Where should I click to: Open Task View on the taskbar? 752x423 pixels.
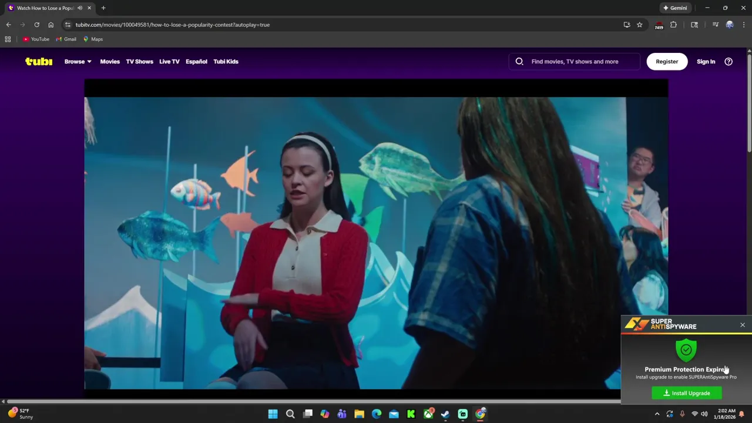(308, 414)
